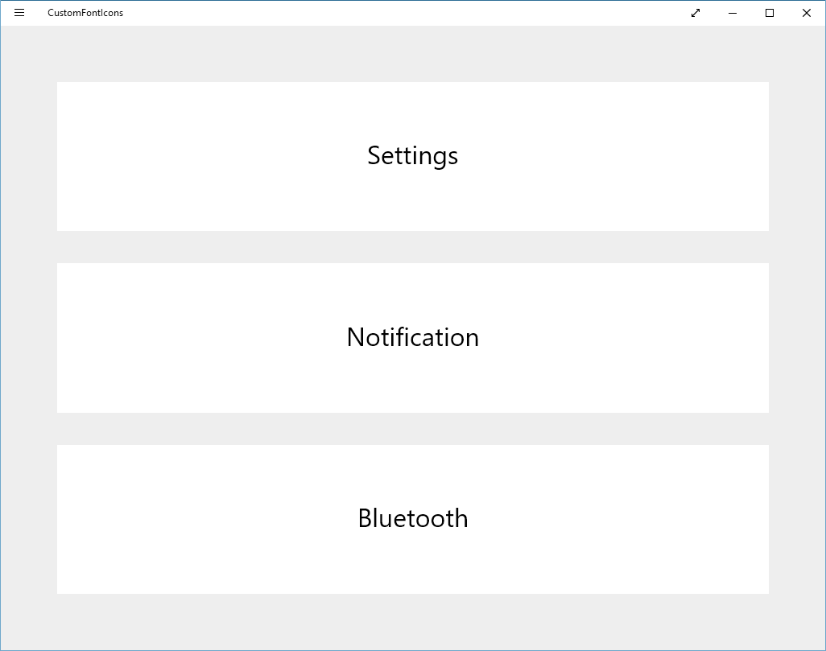Maximize the CustomFontIcons window

(x=769, y=13)
